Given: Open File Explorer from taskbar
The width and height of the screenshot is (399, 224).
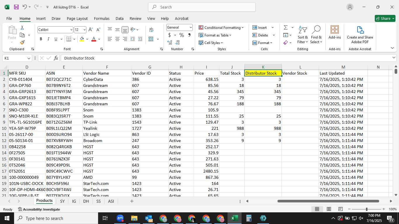Looking at the screenshot, I should pyautogui.click(x=134, y=218).
